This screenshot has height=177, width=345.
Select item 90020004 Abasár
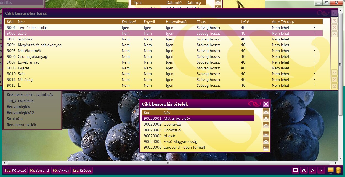[198, 136]
